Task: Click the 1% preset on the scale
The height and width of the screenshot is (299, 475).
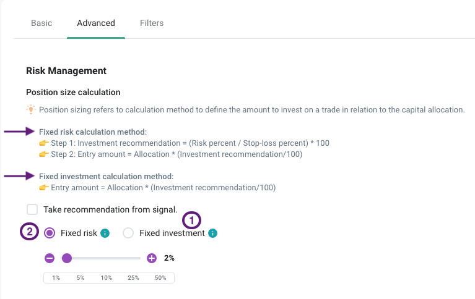Action: [56, 278]
